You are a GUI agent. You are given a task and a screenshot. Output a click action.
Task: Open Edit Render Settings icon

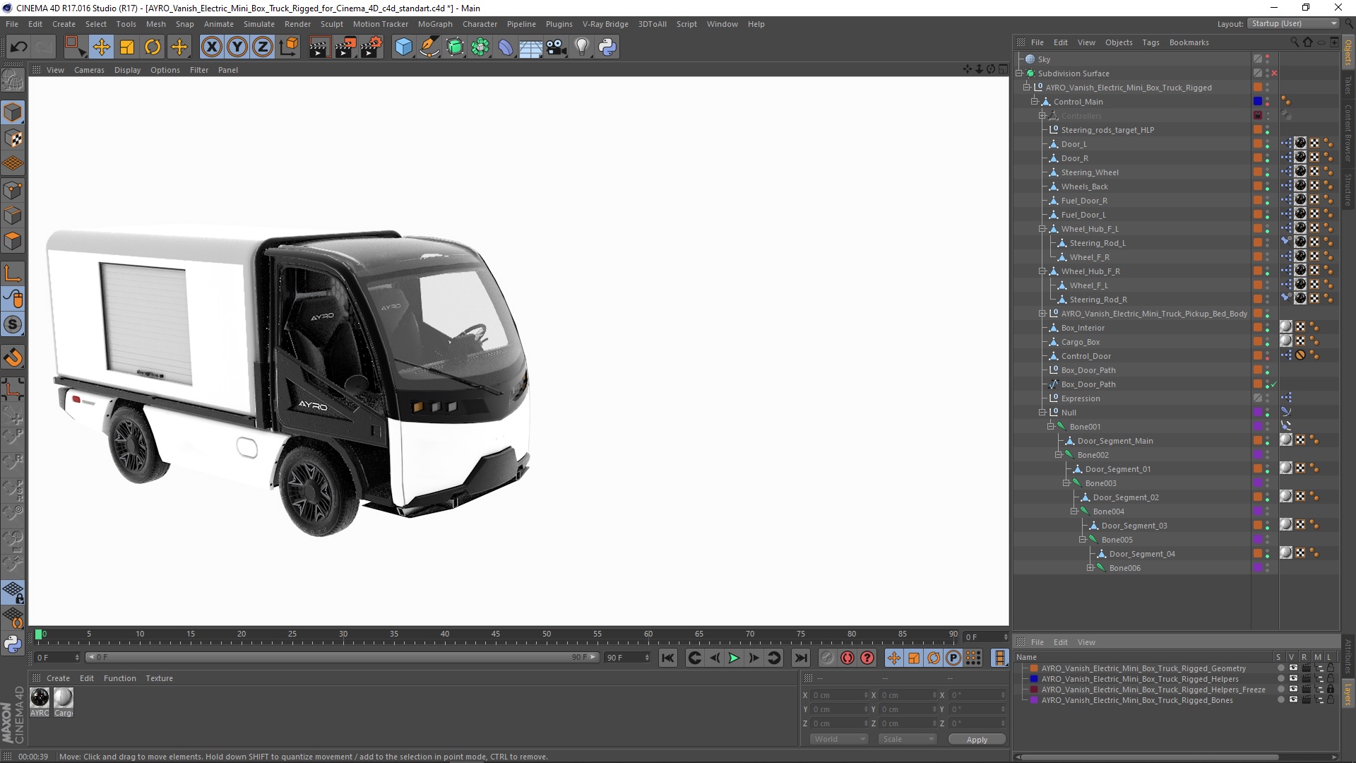371,47
